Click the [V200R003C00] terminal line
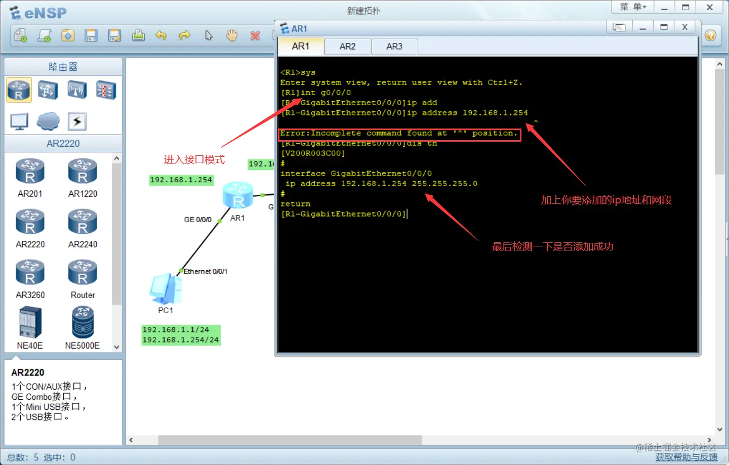 tap(313, 153)
